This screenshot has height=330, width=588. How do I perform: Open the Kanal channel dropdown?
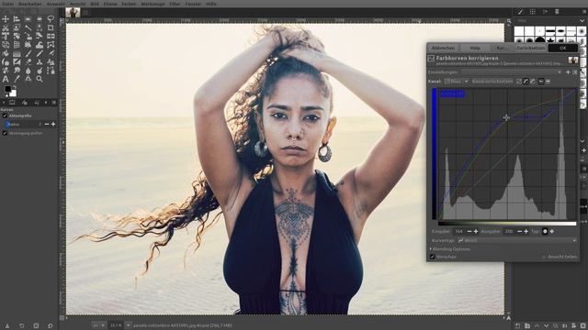click(x=457, y=82)
